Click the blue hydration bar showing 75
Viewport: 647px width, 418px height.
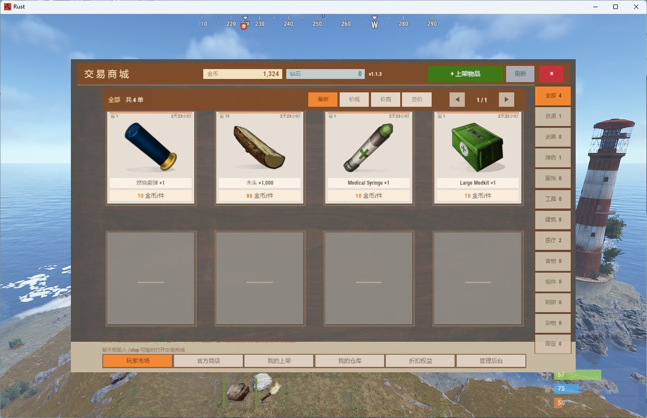tap(566, 389)
